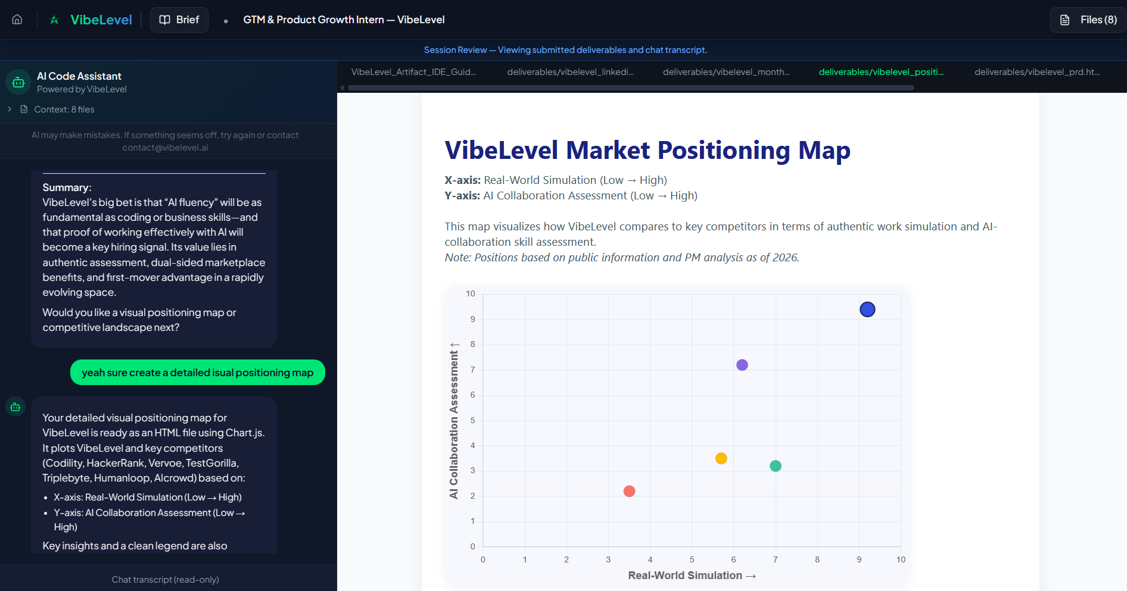The width and height of the screenshot is (1127, 591).
Task: Click the robot icon beside the assistant reply
Action: click(x=15, y=407)
